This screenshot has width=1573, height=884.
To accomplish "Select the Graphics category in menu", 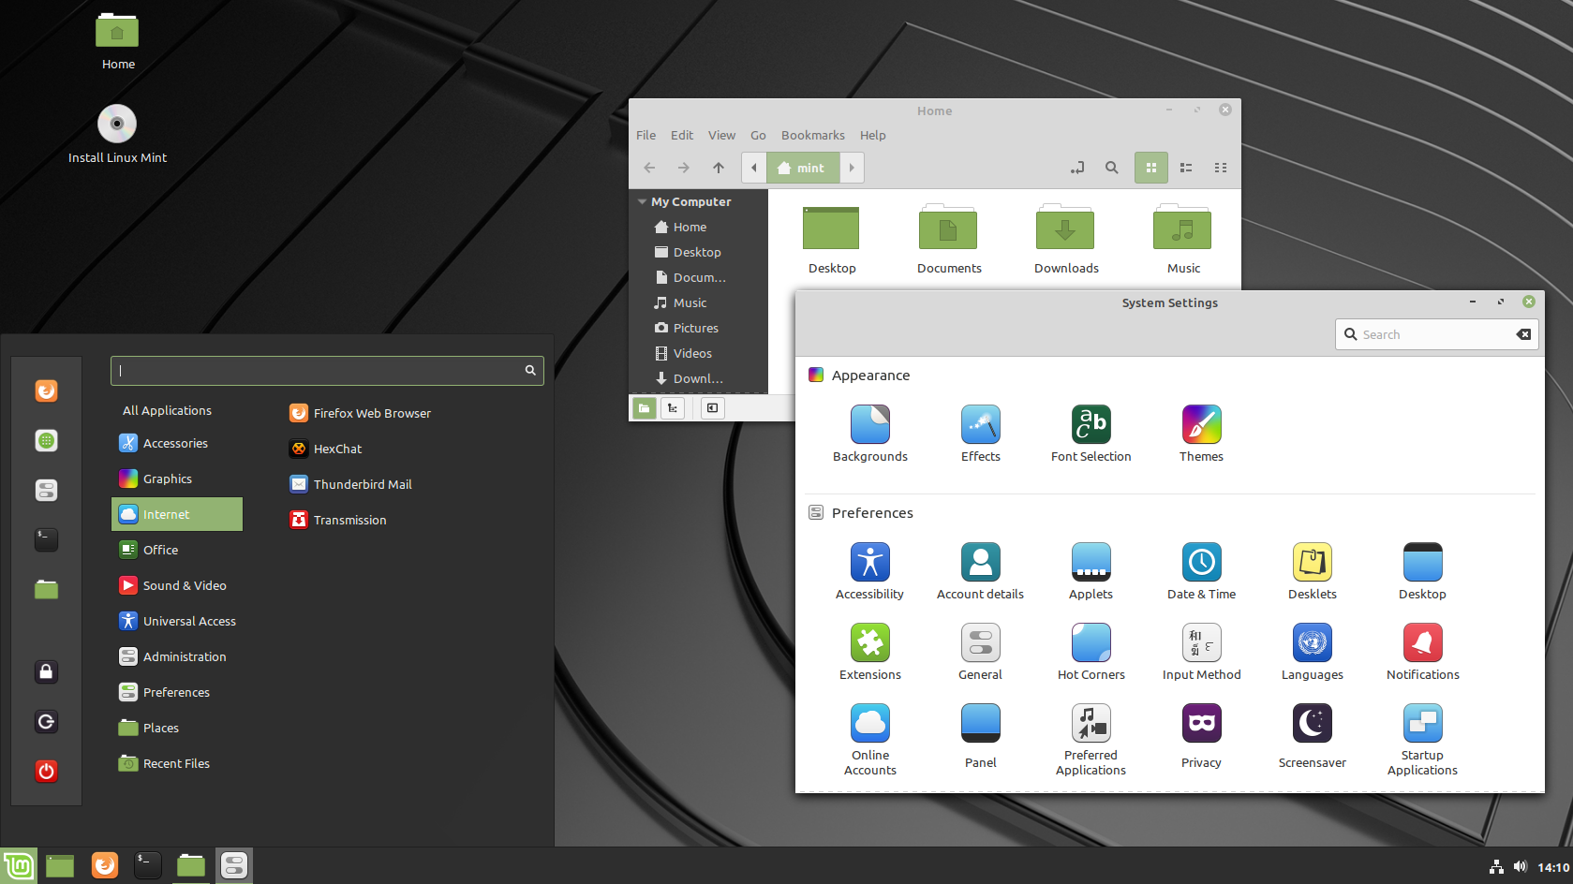I will pos(177,479).
